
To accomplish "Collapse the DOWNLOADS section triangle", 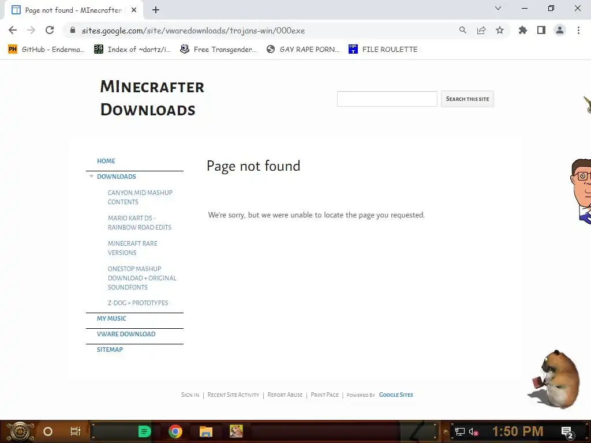I will point(91,177).
